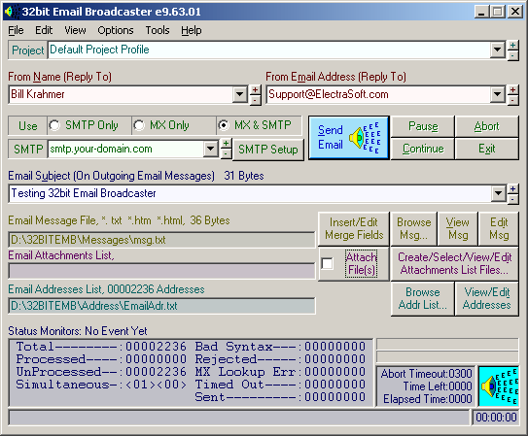Image resolution: width=528 pixels, height=436 pixels.
Task: Click the plus stepper next to the SMTP server field
Action: [x=226, y=144]
